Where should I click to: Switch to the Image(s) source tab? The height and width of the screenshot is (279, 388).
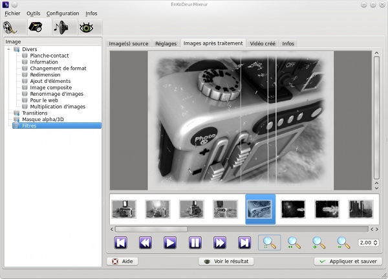[129, 43]
